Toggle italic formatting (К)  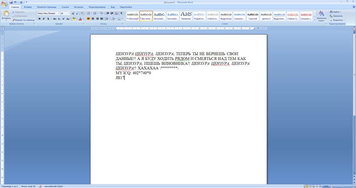[43, 19]
